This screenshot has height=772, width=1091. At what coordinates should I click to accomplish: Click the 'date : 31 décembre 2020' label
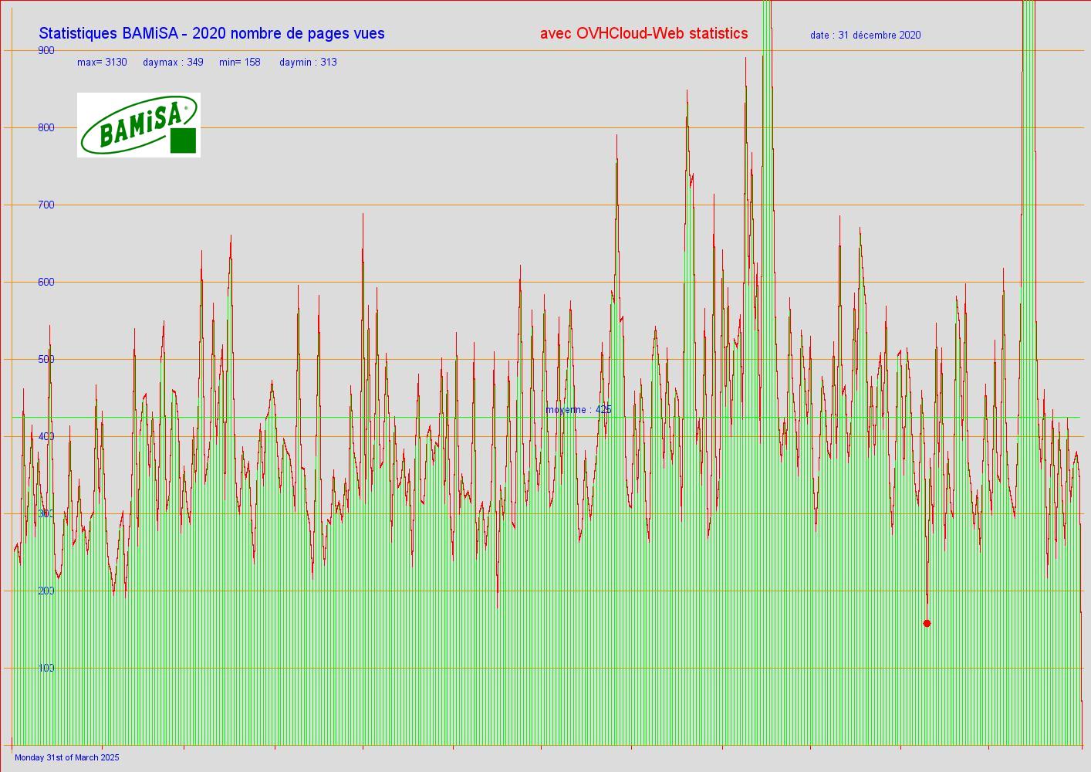[865, 35]
